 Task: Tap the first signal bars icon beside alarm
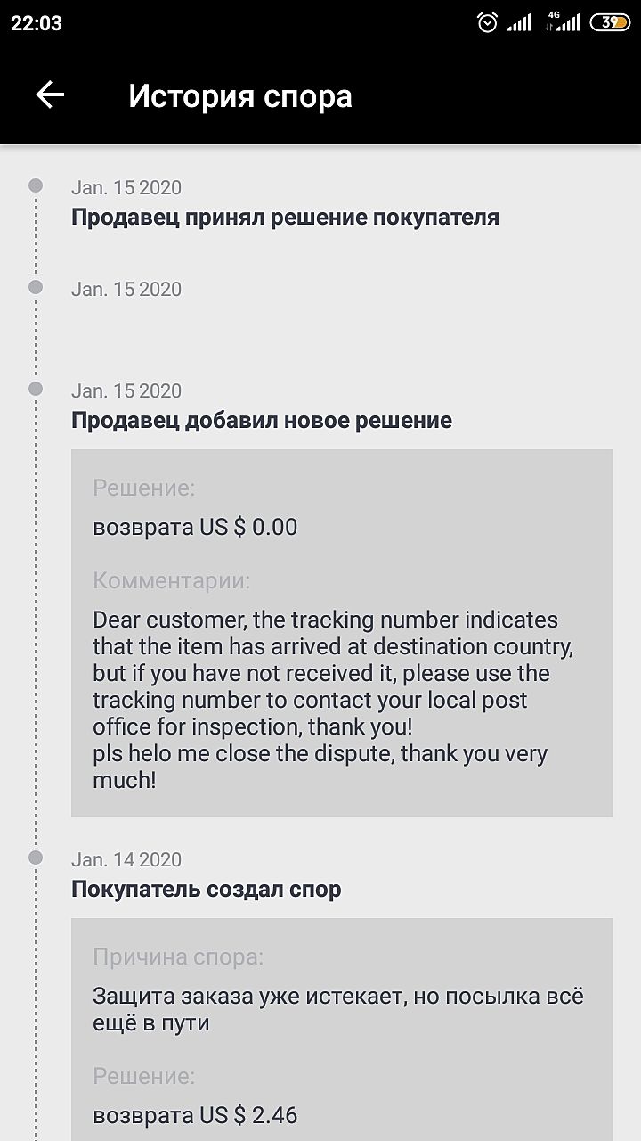(518, 23)
